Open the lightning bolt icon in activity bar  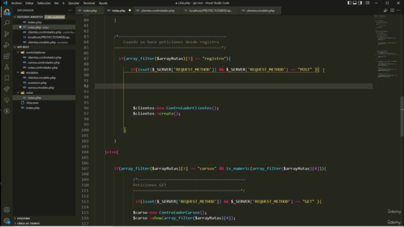pyautogui.click(x=7, y=111)
